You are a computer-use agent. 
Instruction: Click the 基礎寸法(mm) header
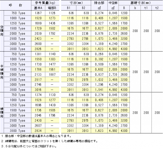141,3
